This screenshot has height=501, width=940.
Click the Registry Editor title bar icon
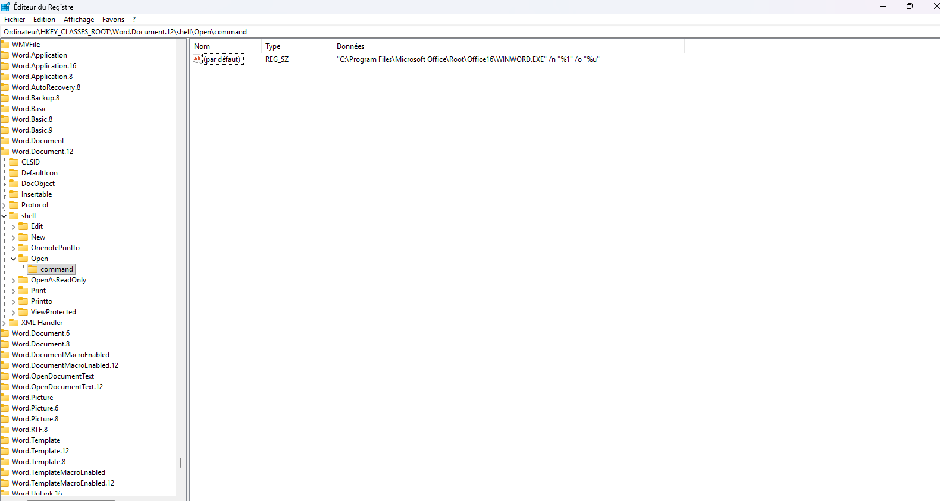(x=6, y=7)
